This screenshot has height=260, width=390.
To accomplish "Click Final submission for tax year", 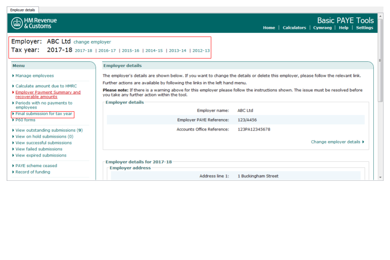I will 43,114.
